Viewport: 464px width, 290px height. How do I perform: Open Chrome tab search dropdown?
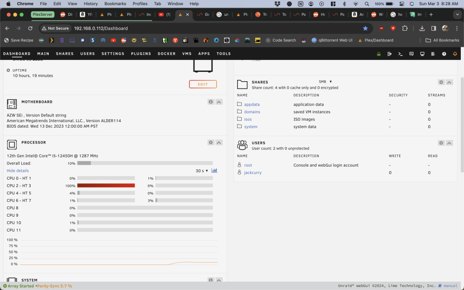[x=458, y=14]
